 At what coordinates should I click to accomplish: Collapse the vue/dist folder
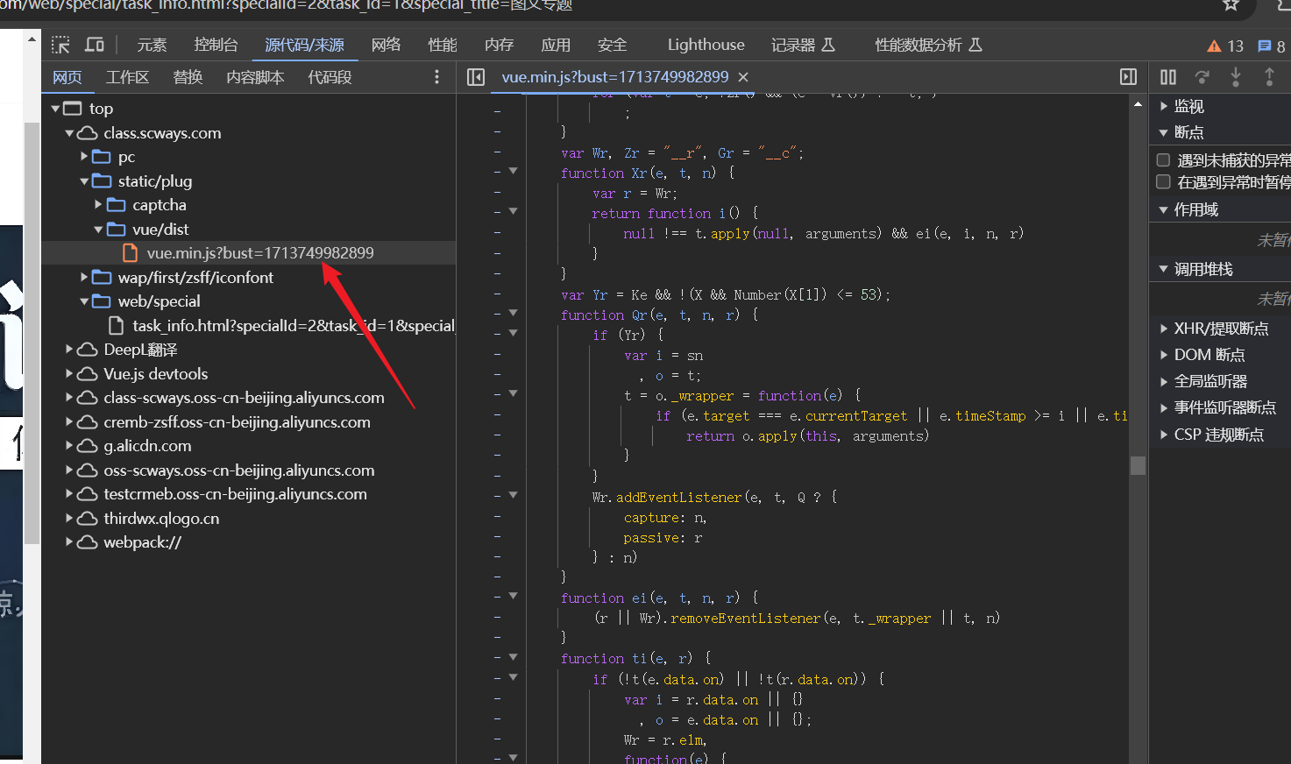click(x=99, y=230)
